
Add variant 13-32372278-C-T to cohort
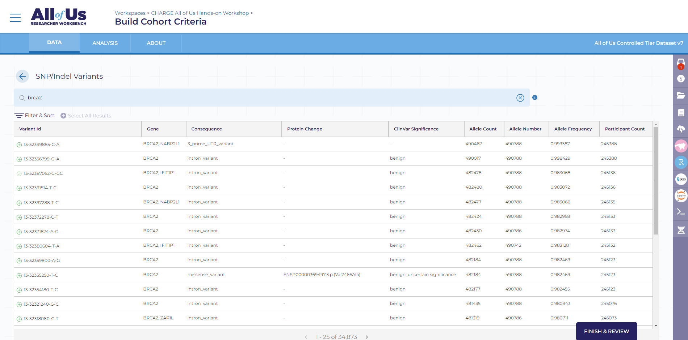tap(19, 217)
